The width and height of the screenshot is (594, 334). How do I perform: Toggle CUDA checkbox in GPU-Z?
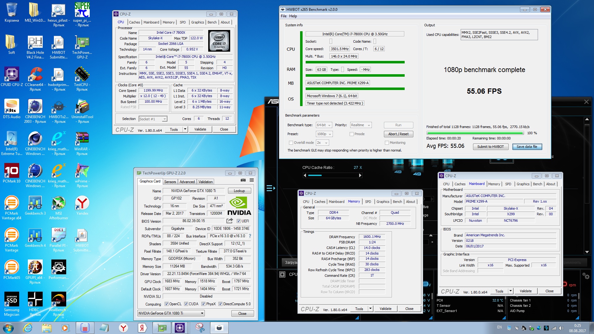(186, 304)
